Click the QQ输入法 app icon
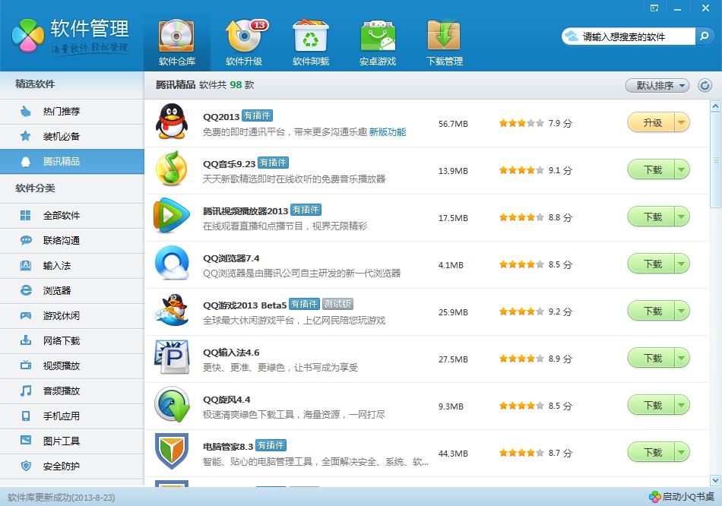Image resolution: width=722 pixels, height=506 pixels. pos(172,357)
